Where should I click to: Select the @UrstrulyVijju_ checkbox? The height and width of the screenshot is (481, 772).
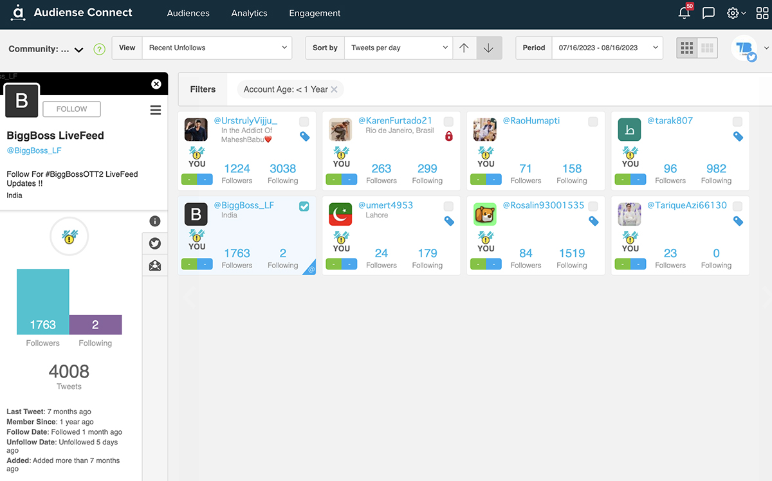tap(304, 122)
